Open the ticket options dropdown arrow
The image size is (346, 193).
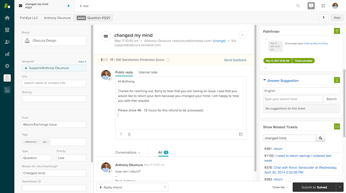pyautogui.click(x=243, y=35)
